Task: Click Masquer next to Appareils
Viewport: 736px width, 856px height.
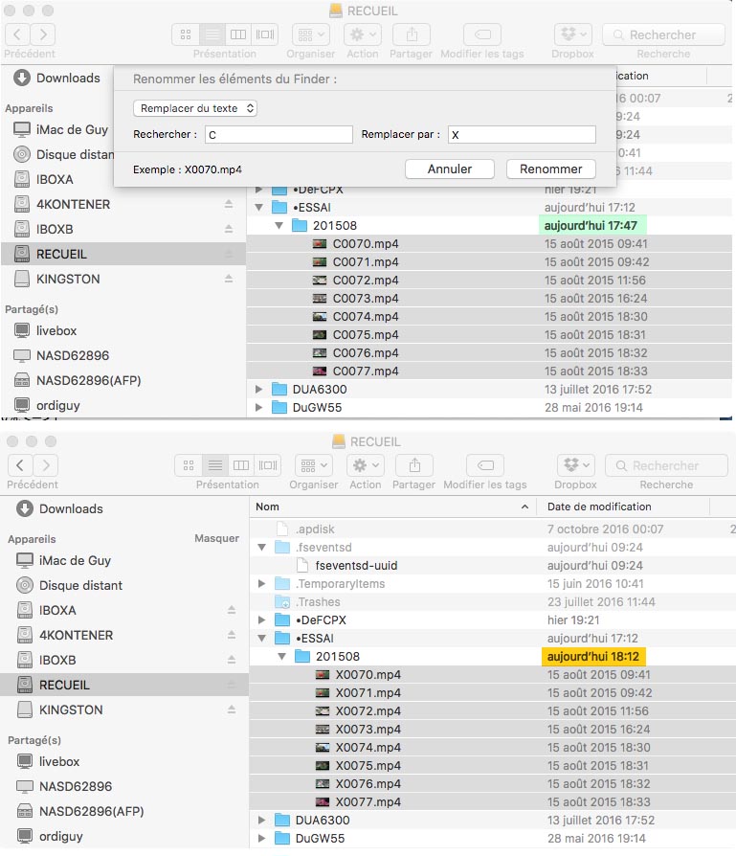Action: click(x=216, y=538)
